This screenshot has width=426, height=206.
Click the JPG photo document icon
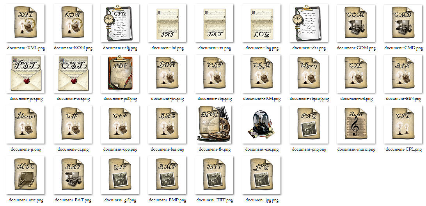tap(262, 175)
